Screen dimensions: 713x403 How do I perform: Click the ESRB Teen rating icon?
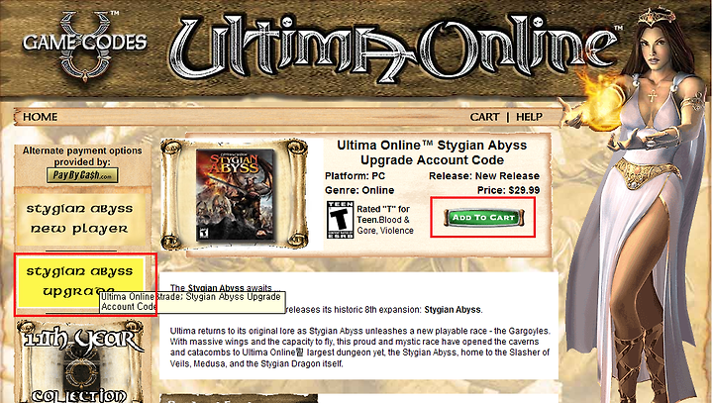click(x=340, y=220)
